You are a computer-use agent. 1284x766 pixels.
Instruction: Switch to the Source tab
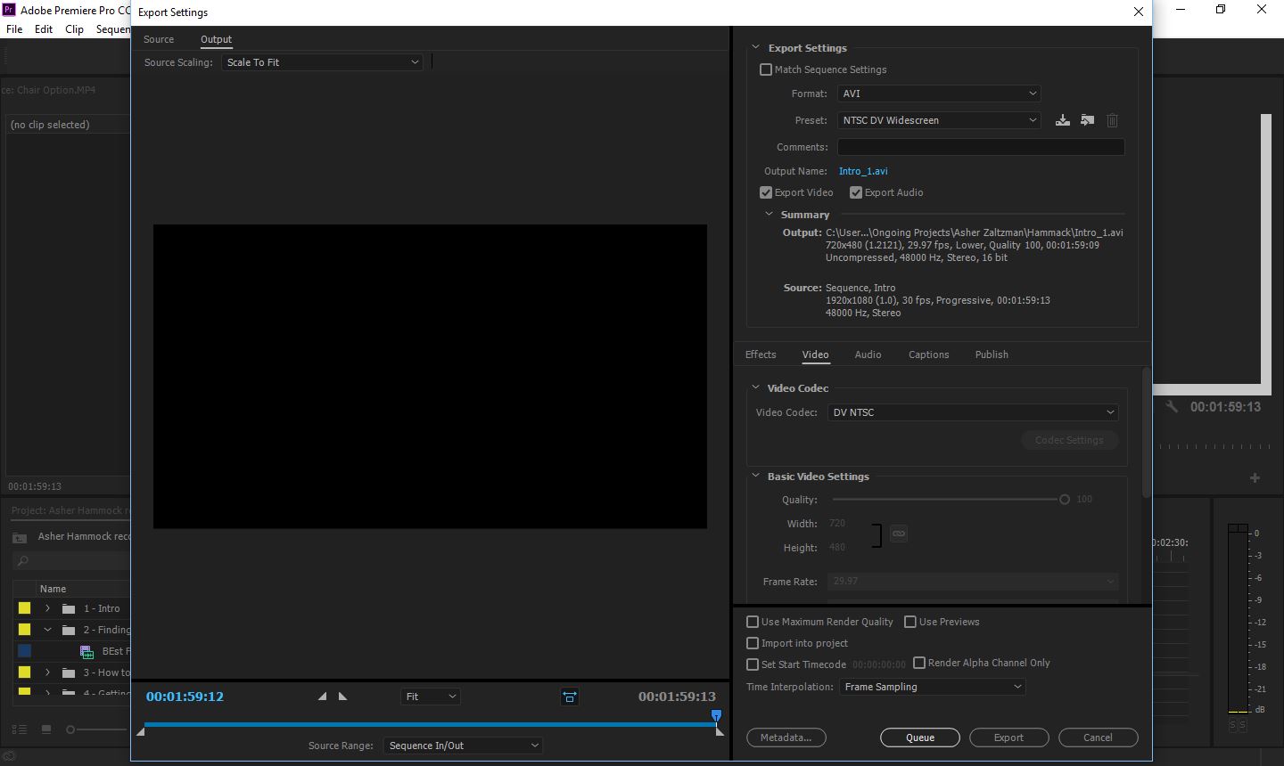tap(159, 39)
